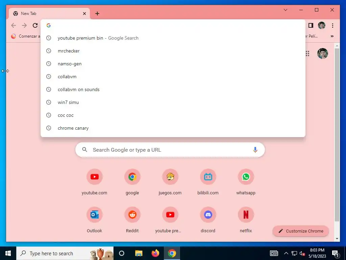Select the collabvm suggestion without sounds
The width and height of the screenshot is (346, 260).
point(173,77)
